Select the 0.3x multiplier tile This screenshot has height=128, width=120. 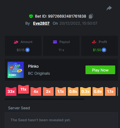click(85, 91)
